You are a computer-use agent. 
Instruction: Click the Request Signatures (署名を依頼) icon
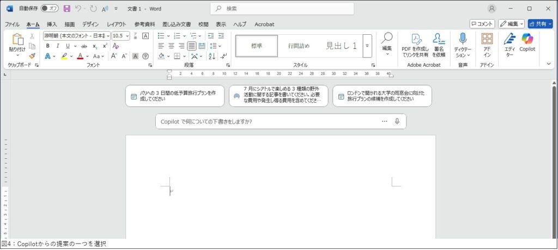(439, 39)
